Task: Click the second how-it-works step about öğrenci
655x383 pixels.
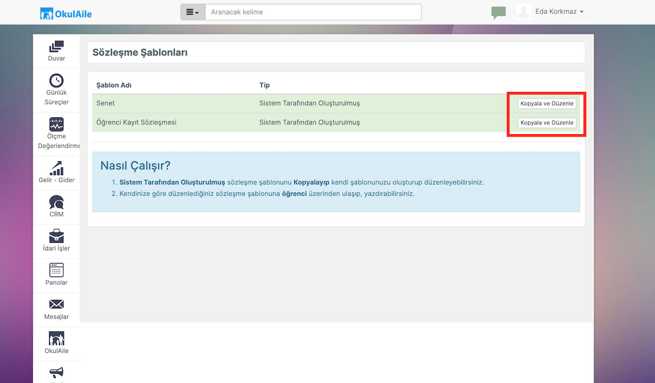Action: click(267, 194)
